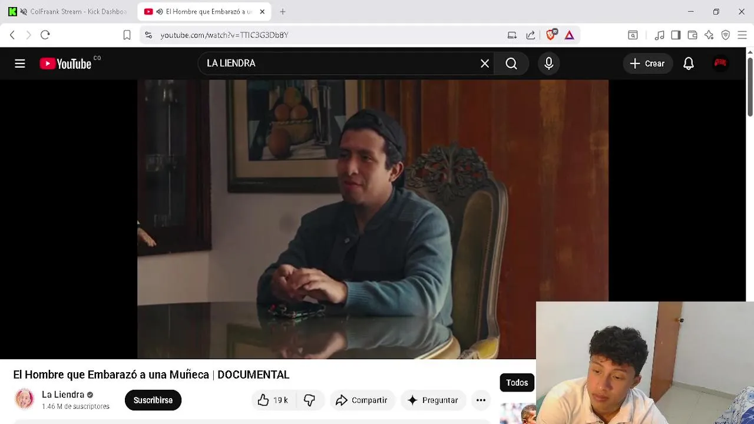Open the partially visible recommended video thumbnail

(x=518, y=413)
